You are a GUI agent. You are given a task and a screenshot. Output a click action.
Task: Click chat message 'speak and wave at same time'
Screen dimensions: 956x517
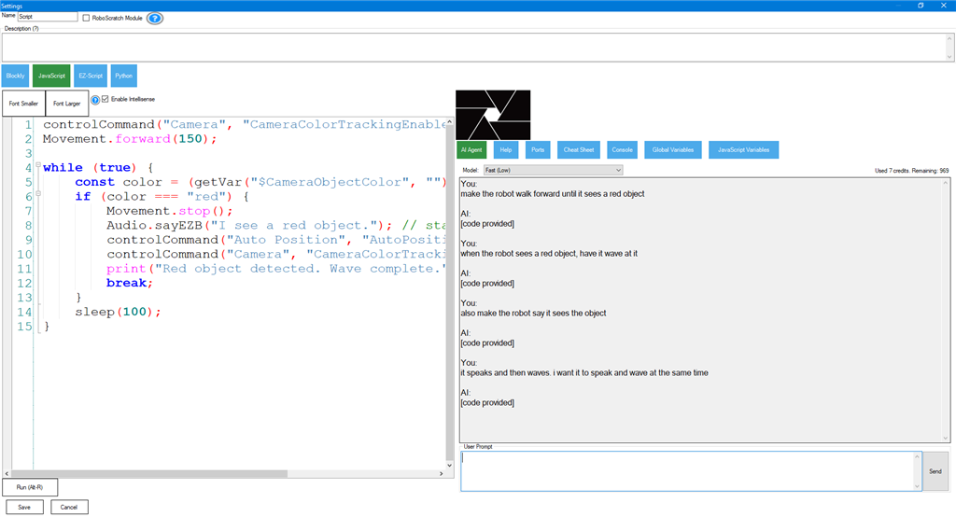584,373
